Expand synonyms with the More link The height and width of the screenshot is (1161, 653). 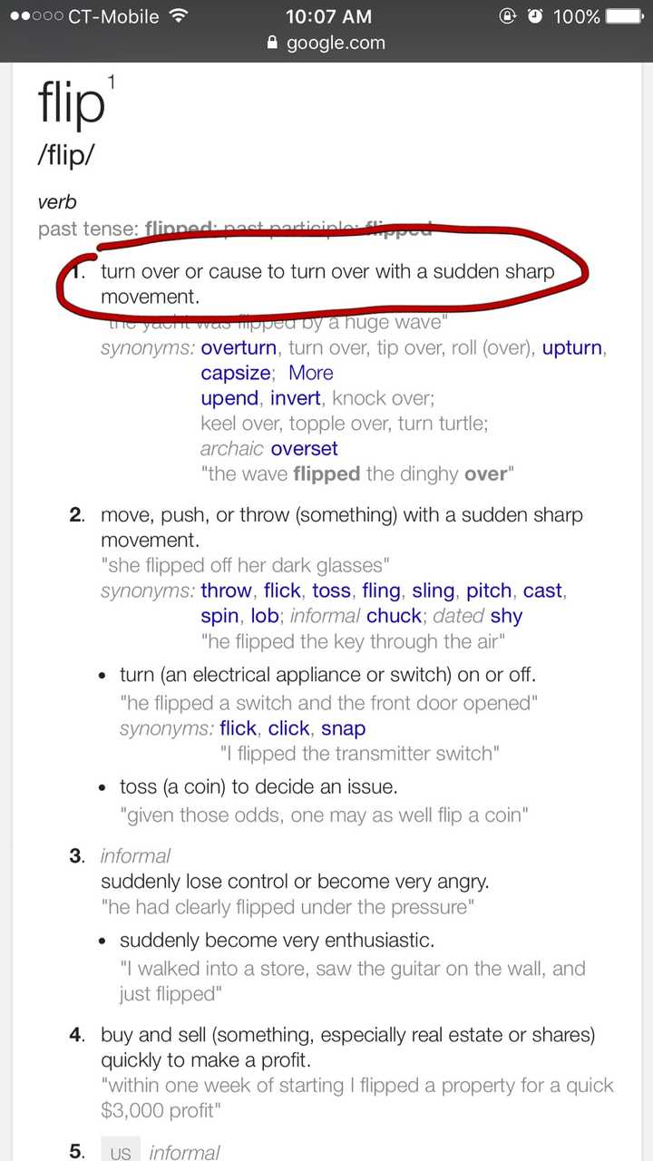point(311,373)
